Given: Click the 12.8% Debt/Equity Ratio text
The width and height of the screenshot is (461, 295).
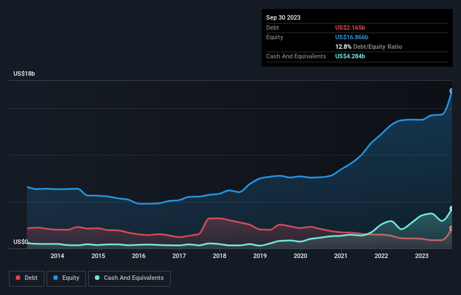Looking at the screenshot, I should (x=368, y=47).
